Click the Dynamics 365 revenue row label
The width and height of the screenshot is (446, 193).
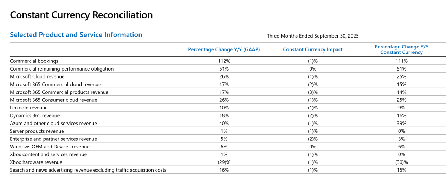pyautogui.click(x=35, y=115)
